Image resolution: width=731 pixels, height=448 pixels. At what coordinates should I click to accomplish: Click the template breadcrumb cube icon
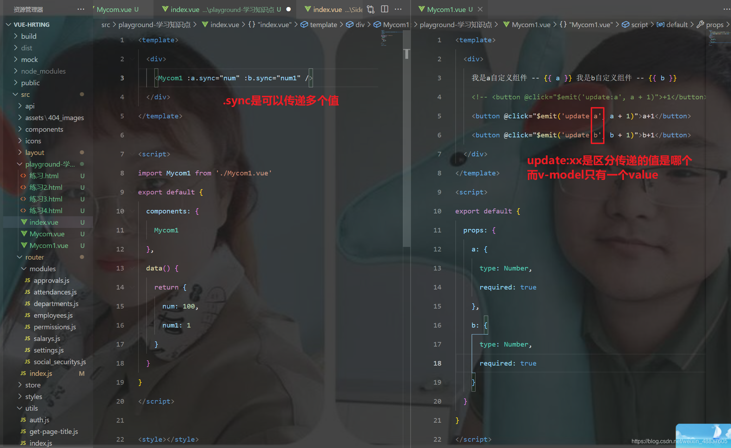point(304,25)
